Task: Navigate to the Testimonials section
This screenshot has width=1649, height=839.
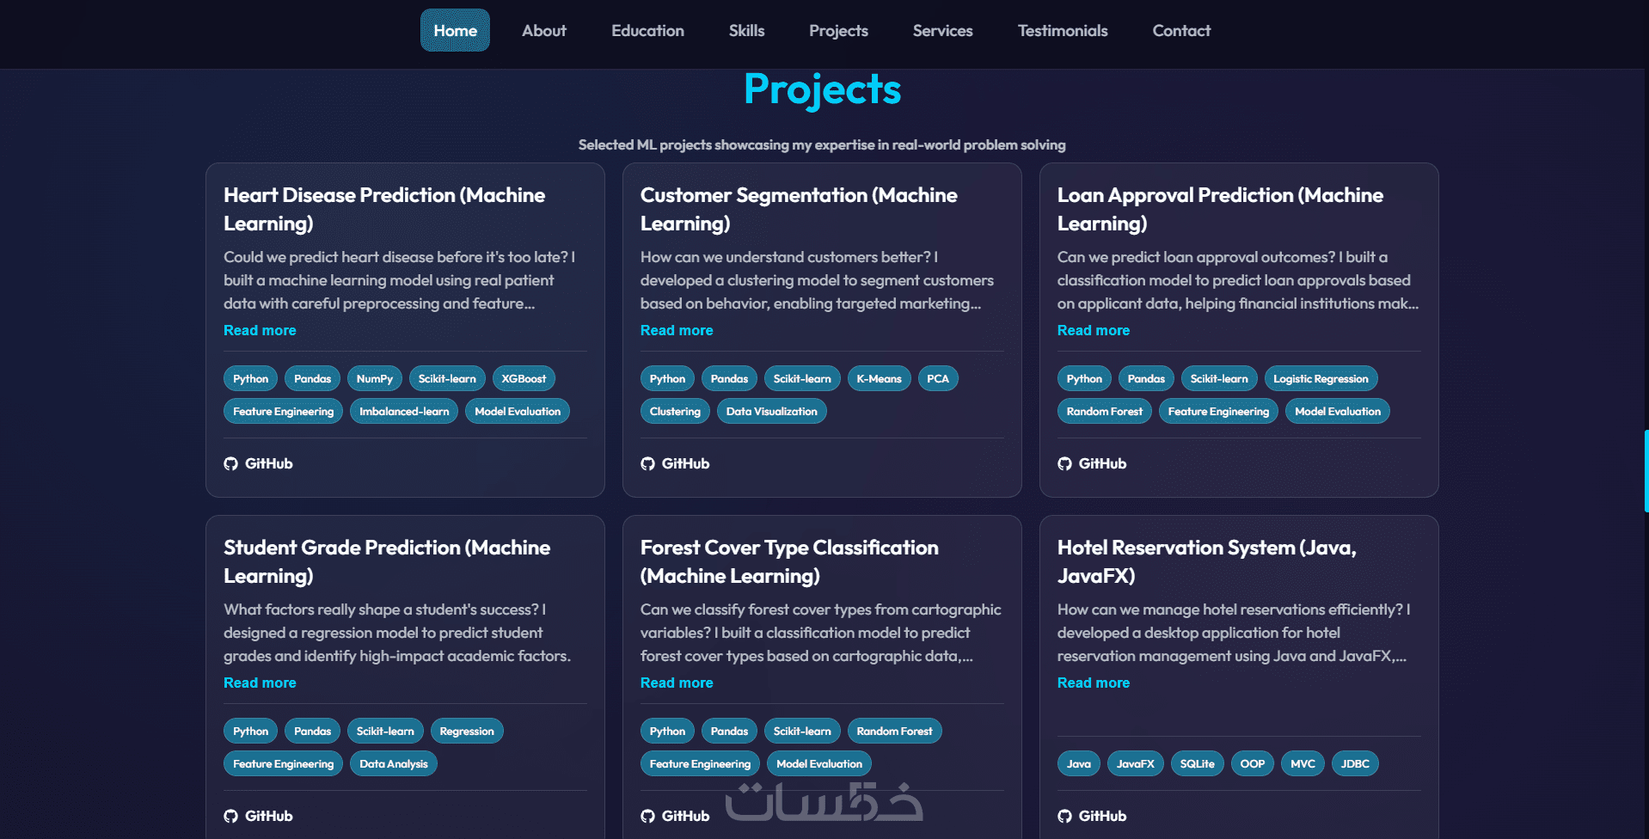Action: pyautogui.click(x=1063, y=30)
